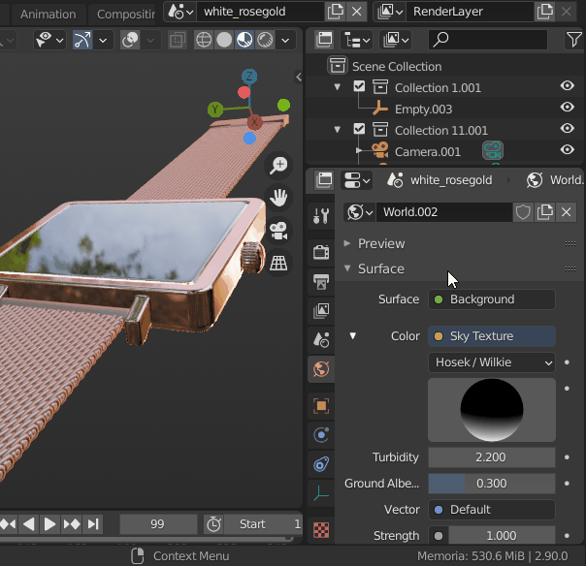This screenshot has height=566, width=586.
Task: Click Camera.001 camera data icon
Action: click(493, 150)
